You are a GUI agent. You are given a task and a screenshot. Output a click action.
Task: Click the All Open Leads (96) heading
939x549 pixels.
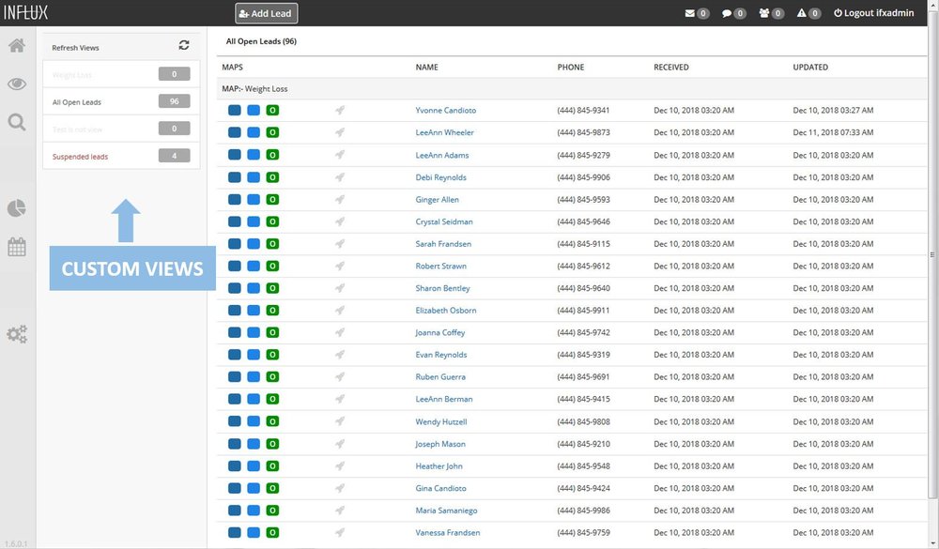click(261, 41)
